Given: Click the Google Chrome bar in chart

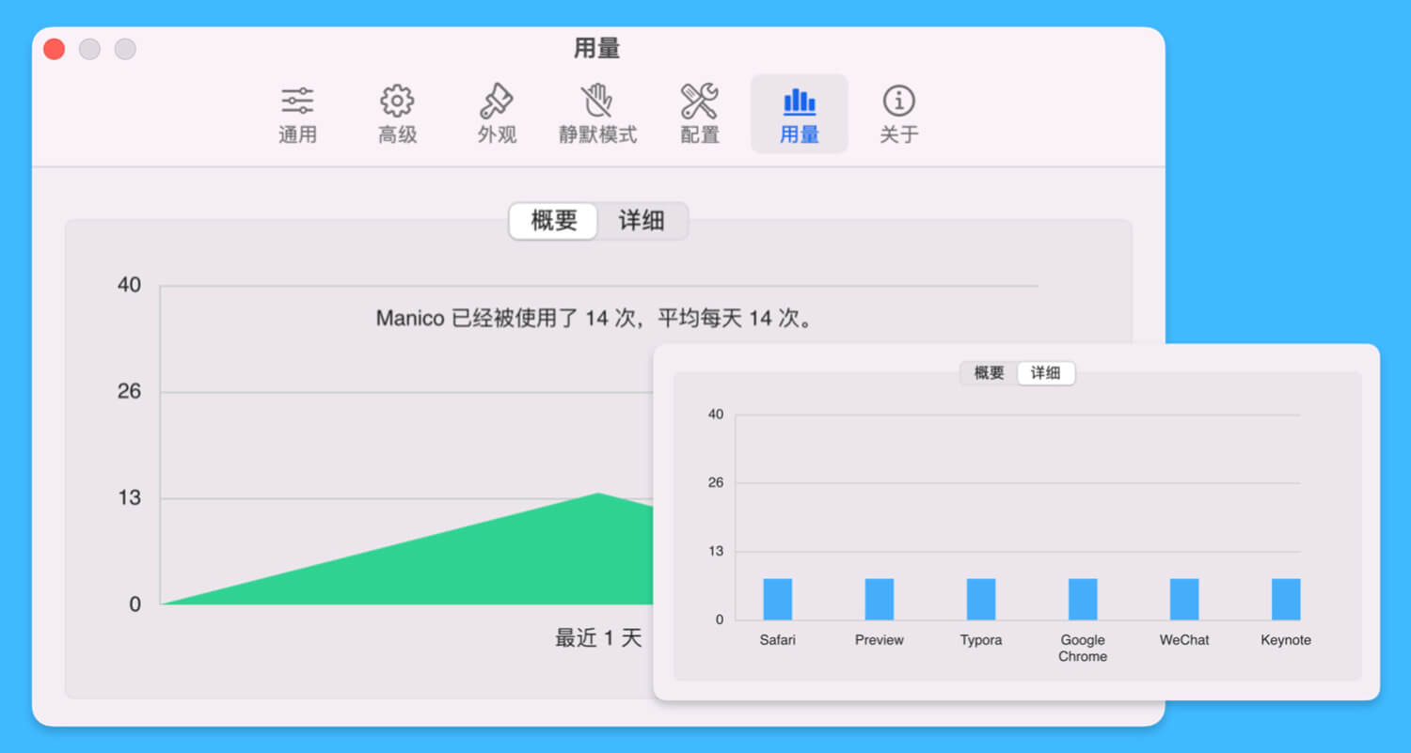Looking at the screenshot, I should click(1082, 599).
